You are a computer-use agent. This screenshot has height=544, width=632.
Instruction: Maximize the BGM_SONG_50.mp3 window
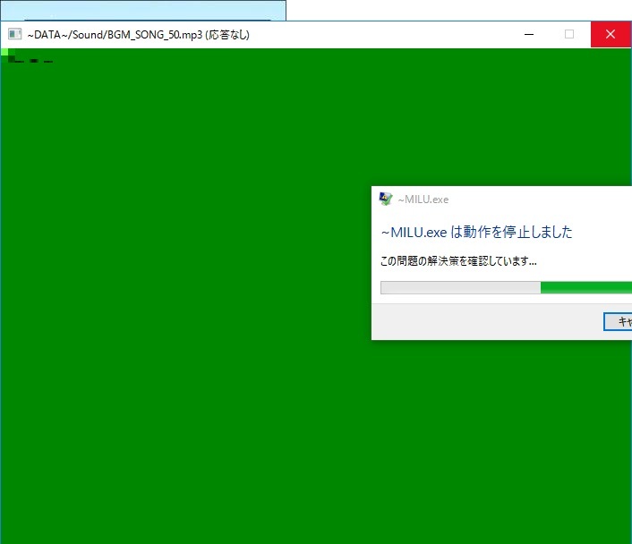(x=569, y=35)
